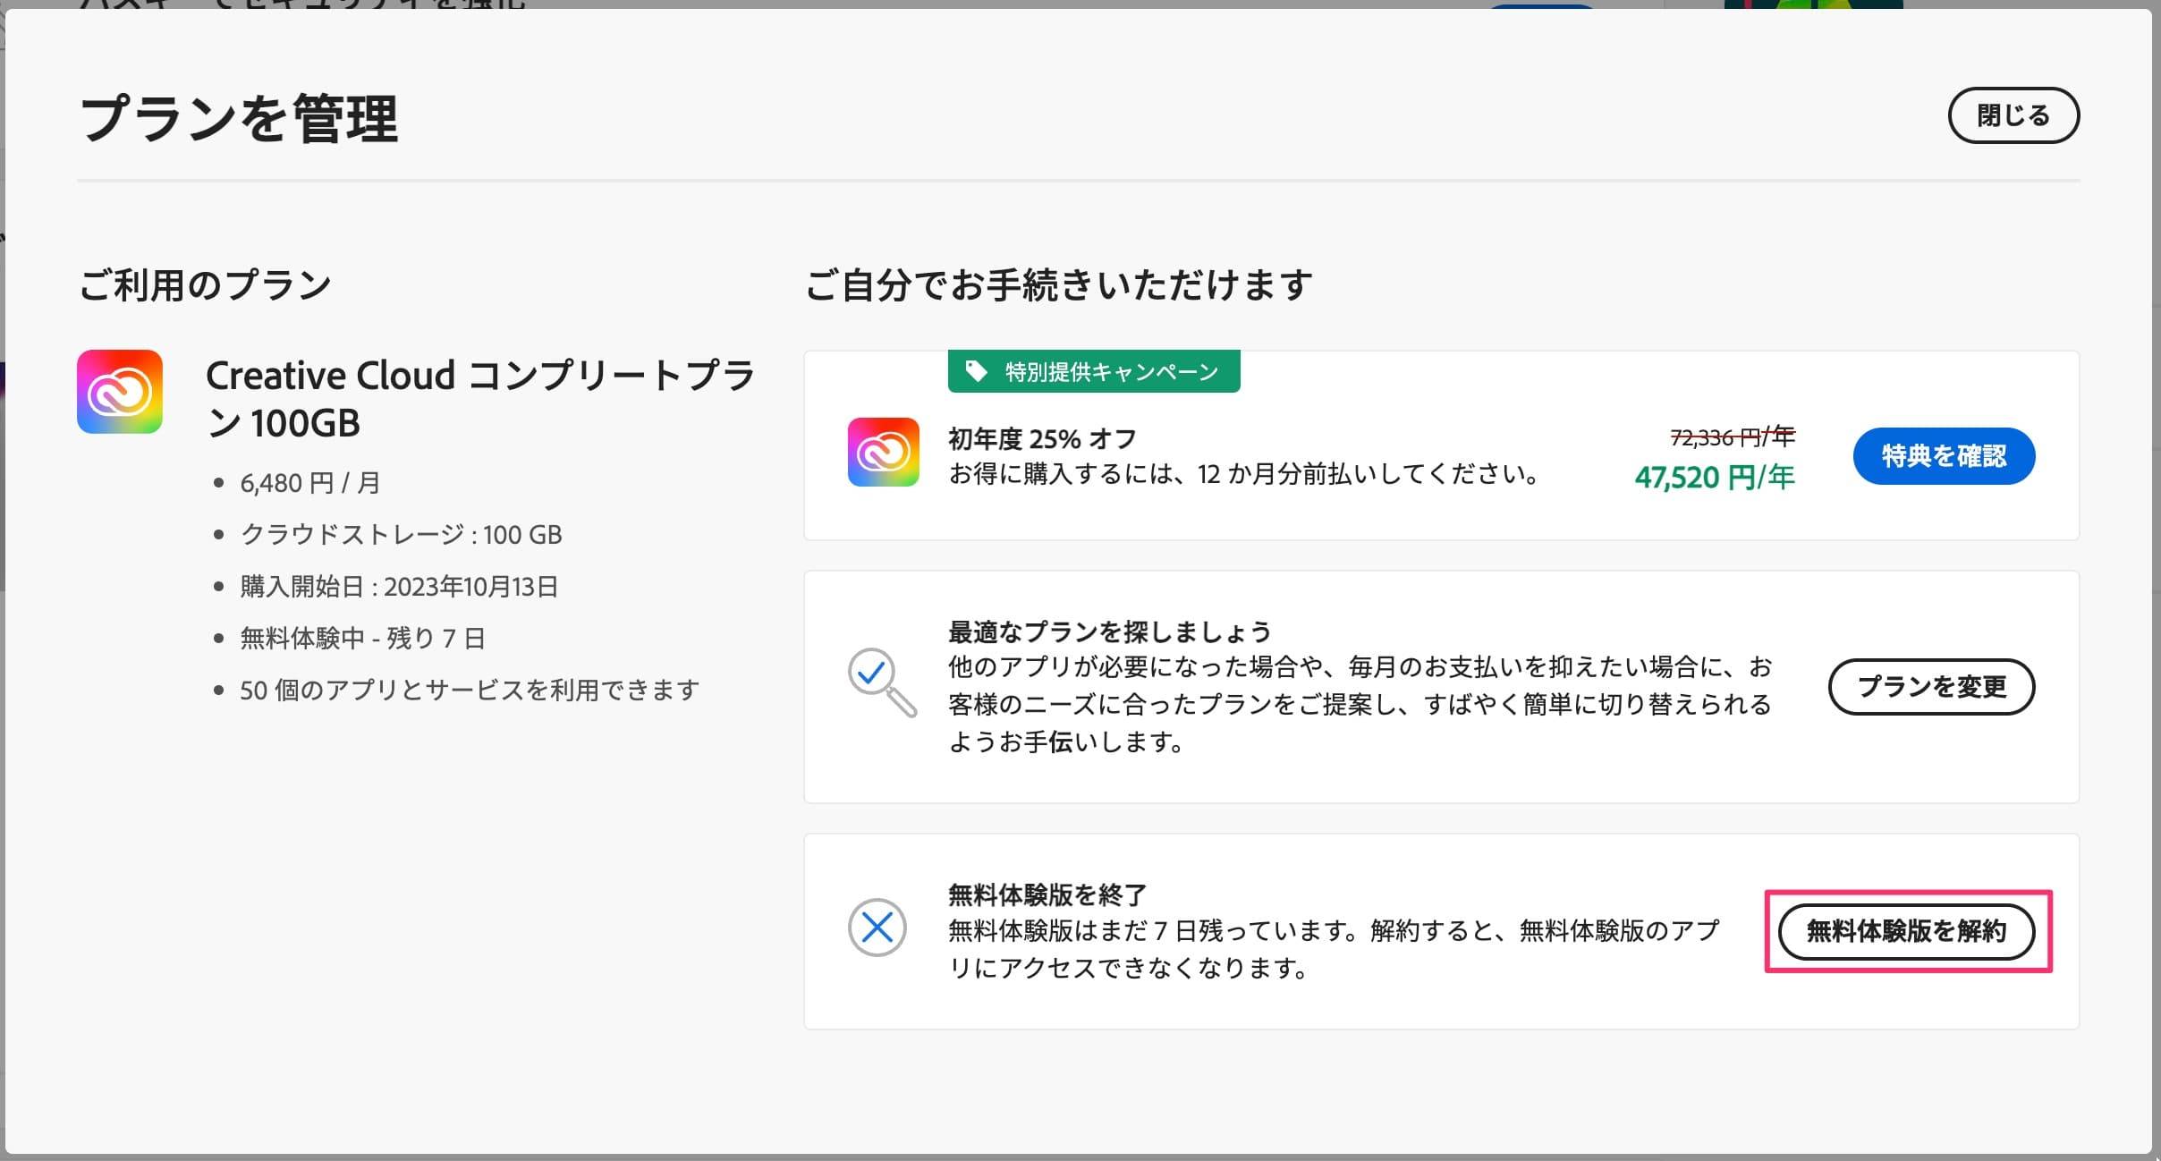The image size is (2161, 1161).
Task: Click 購入開始日 : 2023年10月13日 line
Action: click(x=399, y=587)
